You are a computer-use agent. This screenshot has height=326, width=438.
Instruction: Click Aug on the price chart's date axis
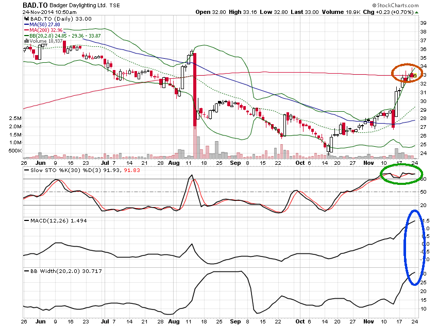coord(174,163)
